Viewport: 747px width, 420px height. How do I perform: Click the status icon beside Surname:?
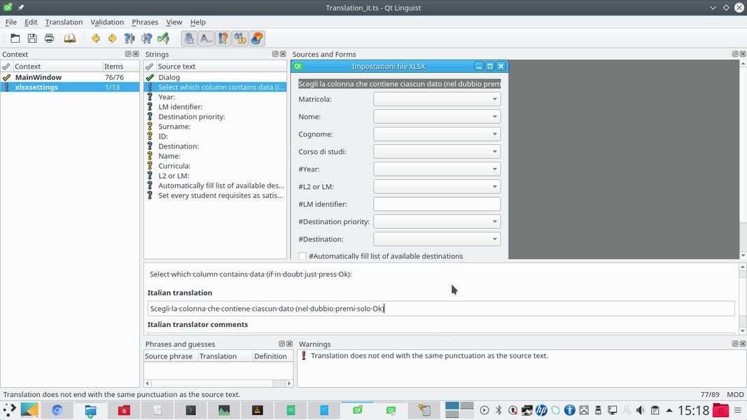150,126
